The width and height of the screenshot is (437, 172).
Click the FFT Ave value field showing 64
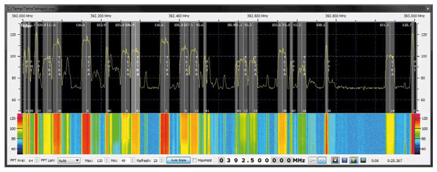click(x=31, y=161)
